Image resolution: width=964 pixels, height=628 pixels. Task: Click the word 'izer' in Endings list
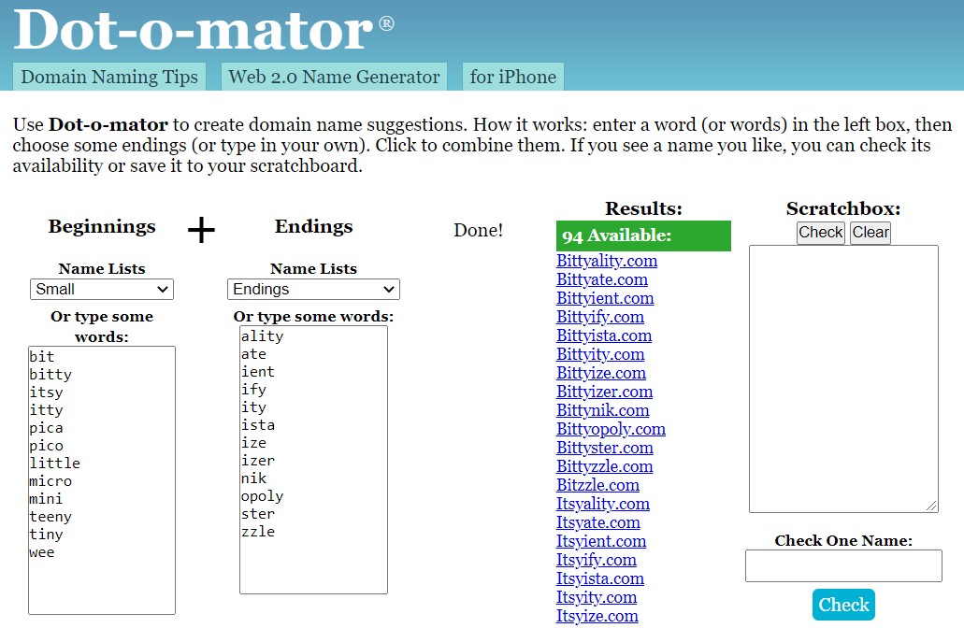click(x=258, y=462)
